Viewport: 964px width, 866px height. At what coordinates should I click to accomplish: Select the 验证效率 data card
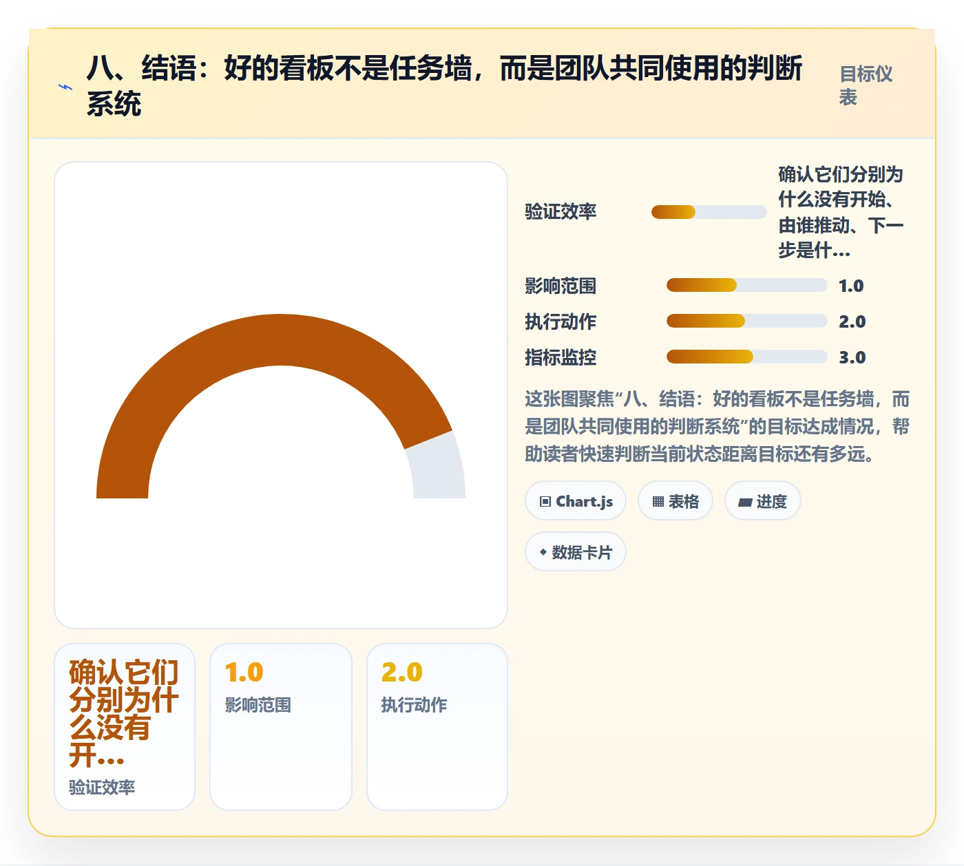125,727
